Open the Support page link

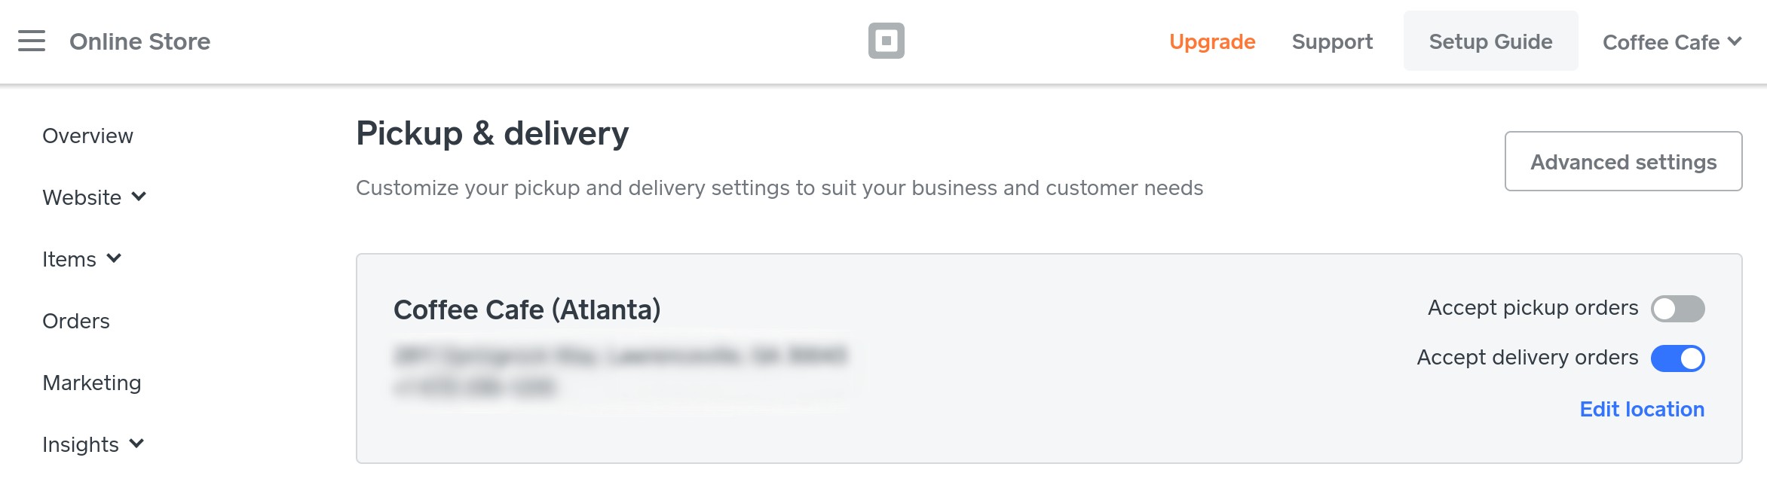[x=1332, y=41]
